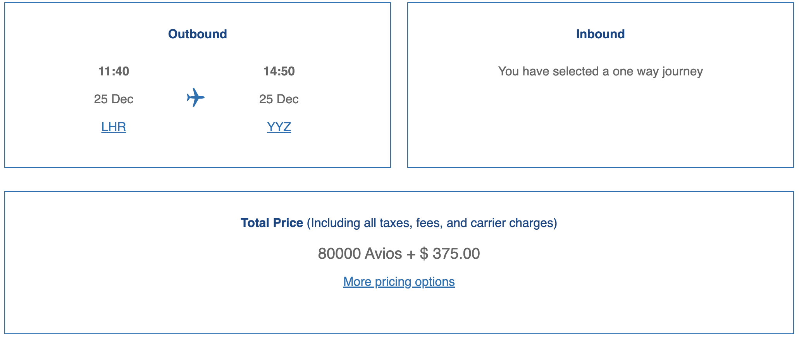Click the bold Total Price label
The width and height of the screenshot is (799, 338).
coord(272,223)
